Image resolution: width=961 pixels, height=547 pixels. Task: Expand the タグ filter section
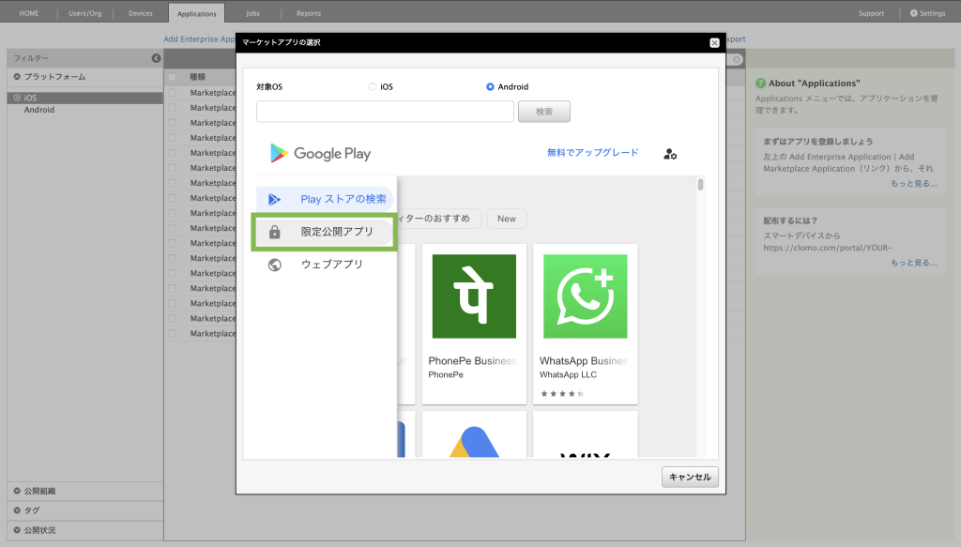tap(17, 510)
